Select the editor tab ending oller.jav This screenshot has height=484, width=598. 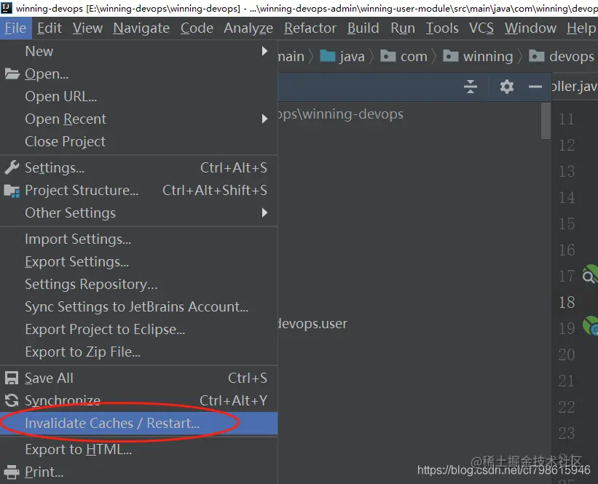575,87
